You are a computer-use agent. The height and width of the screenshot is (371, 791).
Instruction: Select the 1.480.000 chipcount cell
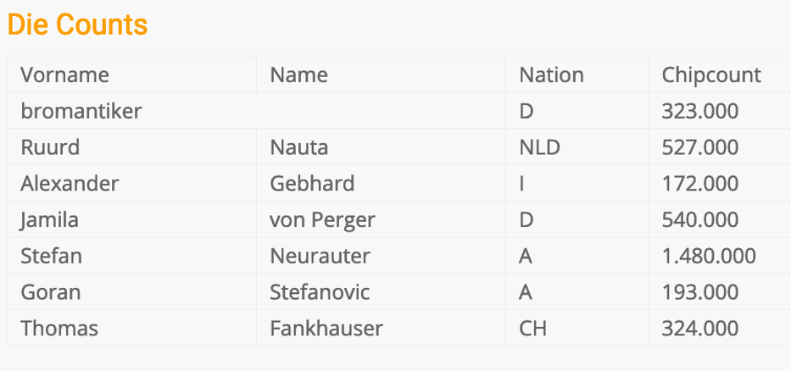pos(708,256)
